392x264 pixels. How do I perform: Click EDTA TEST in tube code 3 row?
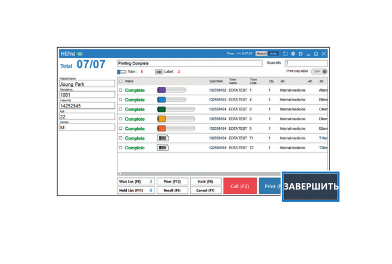coord(238,119)
